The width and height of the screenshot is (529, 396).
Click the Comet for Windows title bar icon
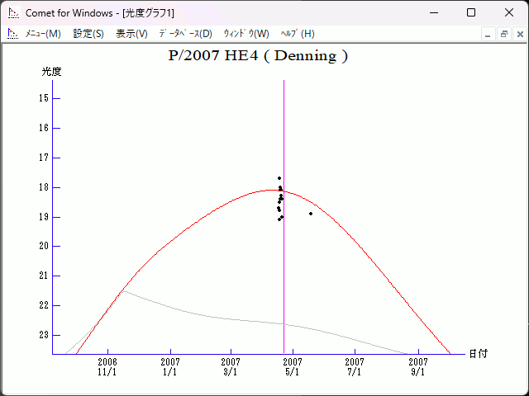pos(13,13)
